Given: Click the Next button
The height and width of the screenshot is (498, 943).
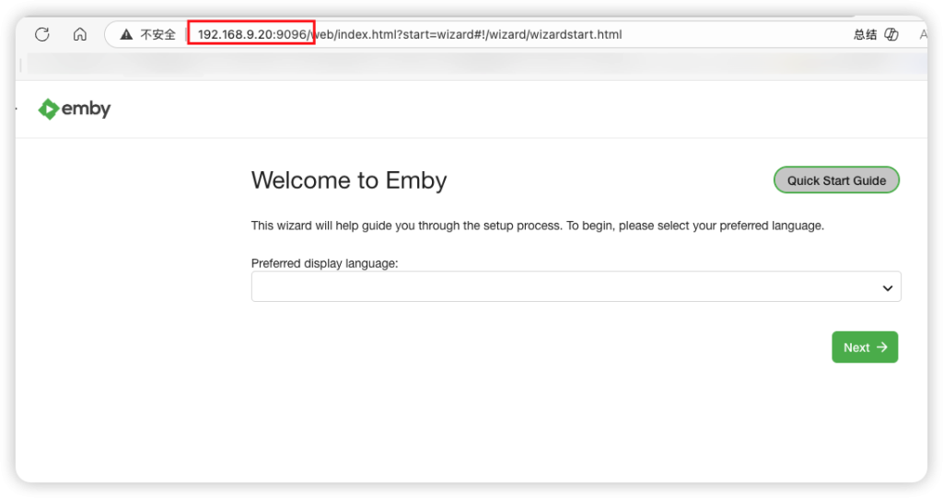Looking at the screenshot, I should tap(864, 347).
